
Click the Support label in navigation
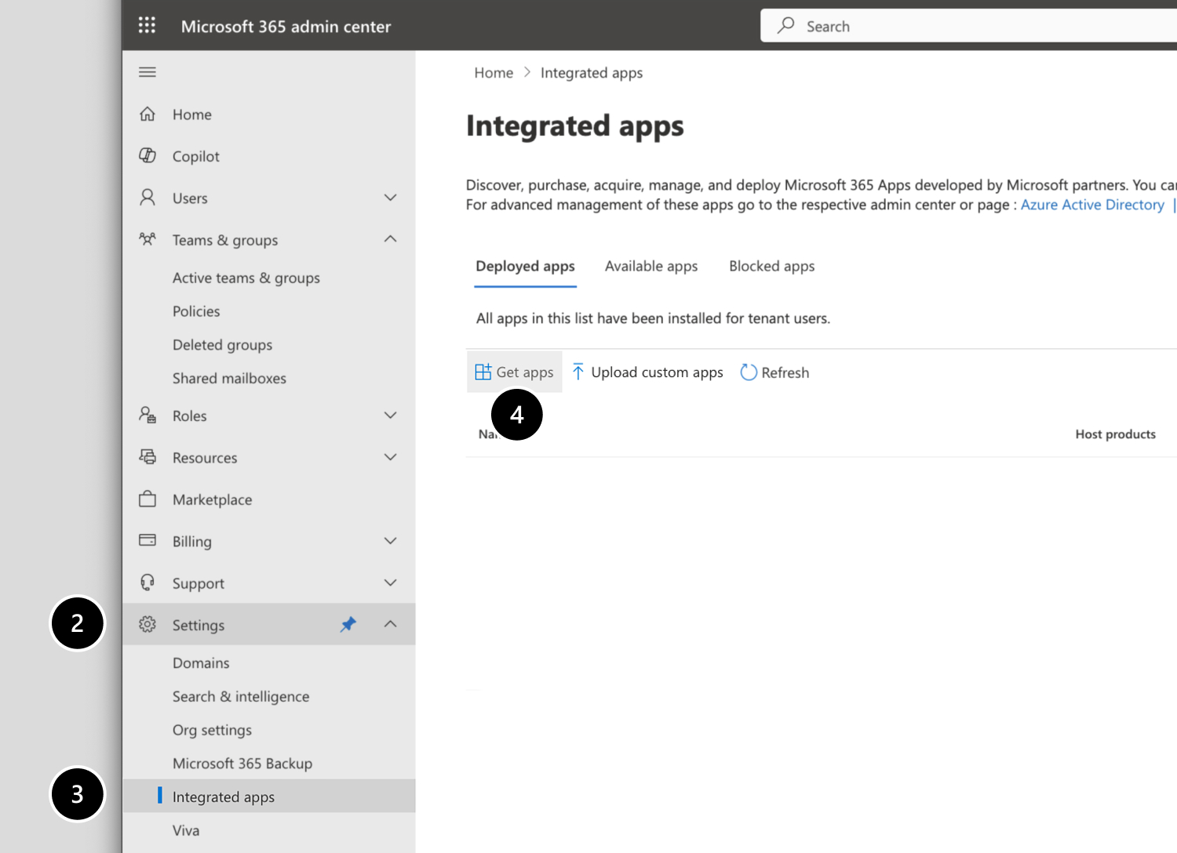(199, 583)
